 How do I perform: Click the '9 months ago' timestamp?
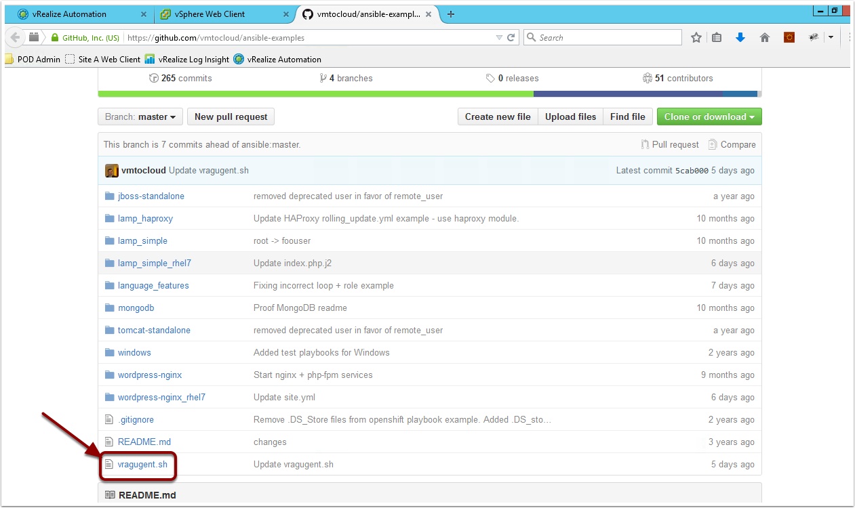point(728,375)
